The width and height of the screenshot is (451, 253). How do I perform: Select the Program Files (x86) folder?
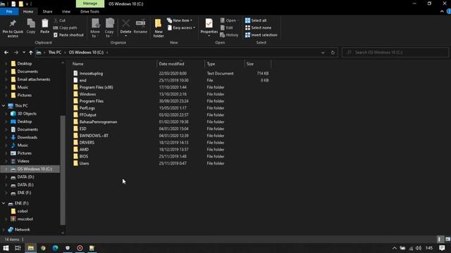coord(96,87)
